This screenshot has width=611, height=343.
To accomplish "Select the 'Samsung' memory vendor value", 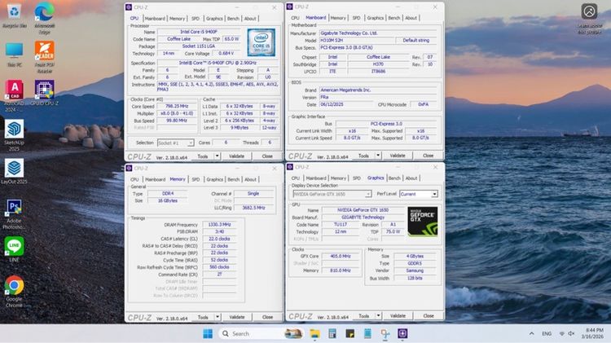I will coord(415,270).
